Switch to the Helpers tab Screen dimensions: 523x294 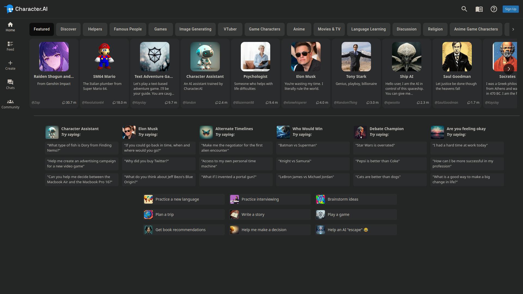(x=95, y=29)
